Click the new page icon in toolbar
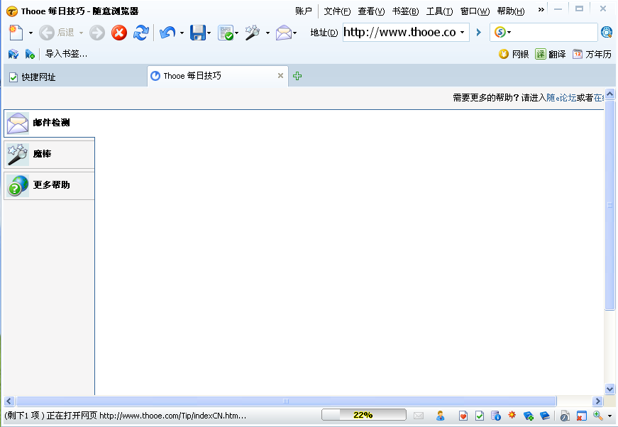The height and width of the screenshot is (427, 618). tap(16, 33)
